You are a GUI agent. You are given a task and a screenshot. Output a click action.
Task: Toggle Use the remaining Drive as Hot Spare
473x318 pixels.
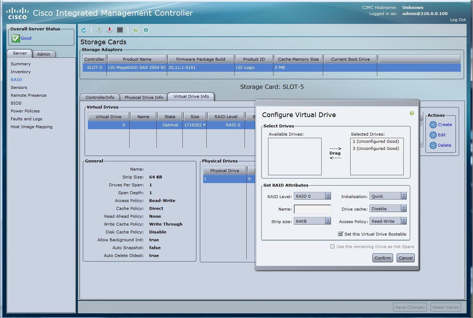pyautogui.click(x=333, y=247)
